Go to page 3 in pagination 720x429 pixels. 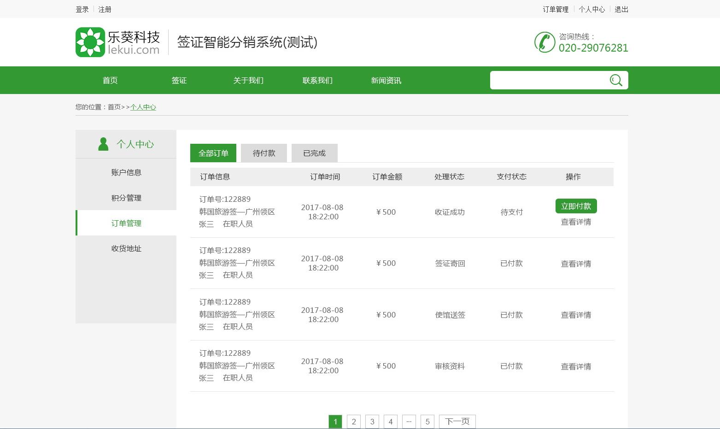point(372,421)
